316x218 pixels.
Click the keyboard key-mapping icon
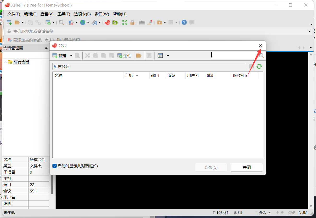point(142,22)
